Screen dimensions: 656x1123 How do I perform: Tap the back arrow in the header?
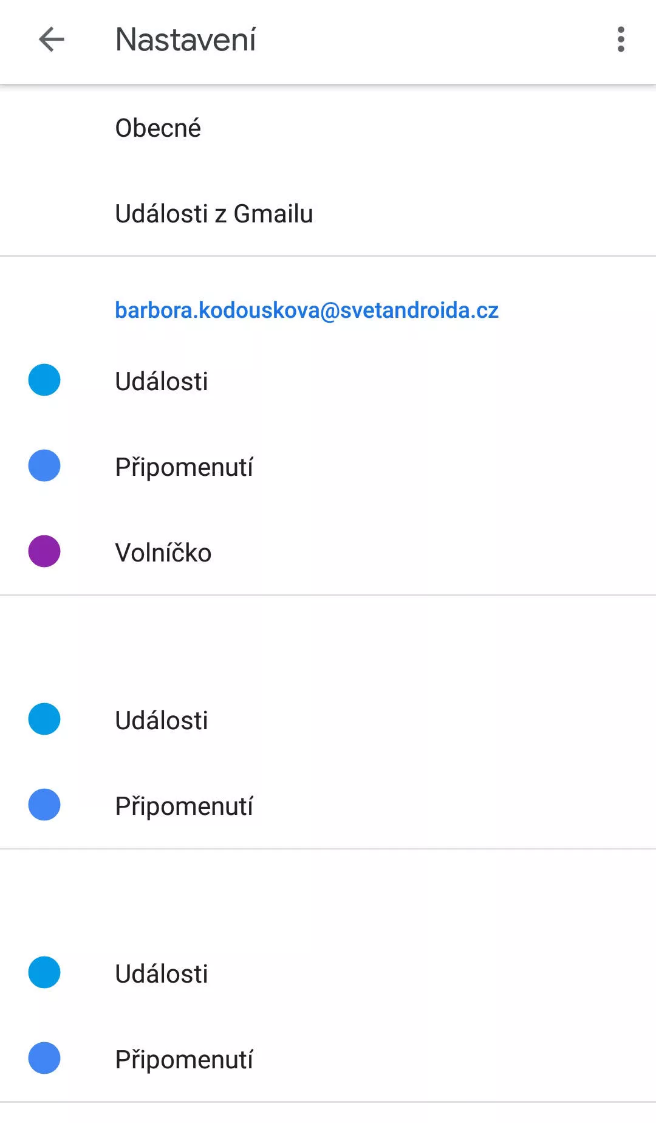(x=52, y=40)
